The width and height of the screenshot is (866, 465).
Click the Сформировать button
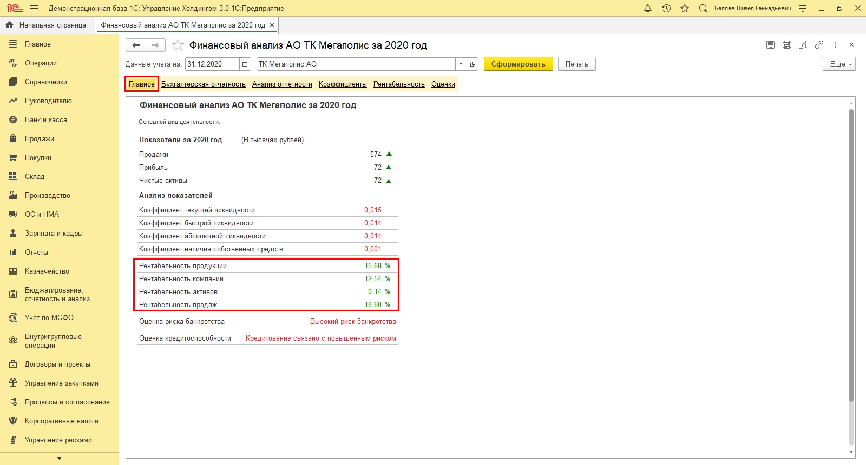(519, 64)
